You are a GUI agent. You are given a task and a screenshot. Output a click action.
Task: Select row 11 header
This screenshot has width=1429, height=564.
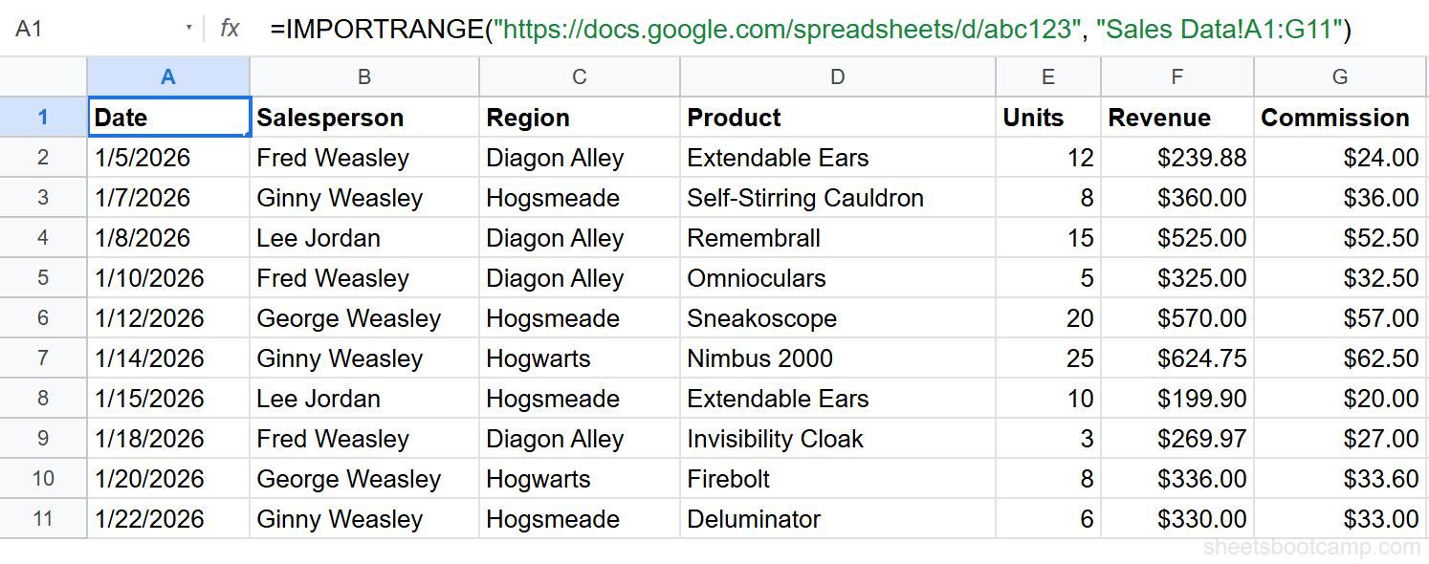(43, 518)
